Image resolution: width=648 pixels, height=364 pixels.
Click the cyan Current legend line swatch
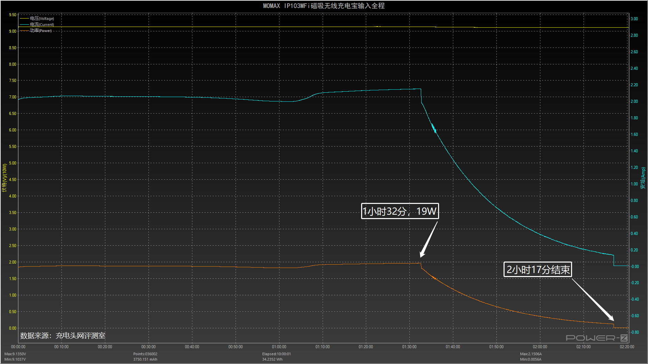24,25
